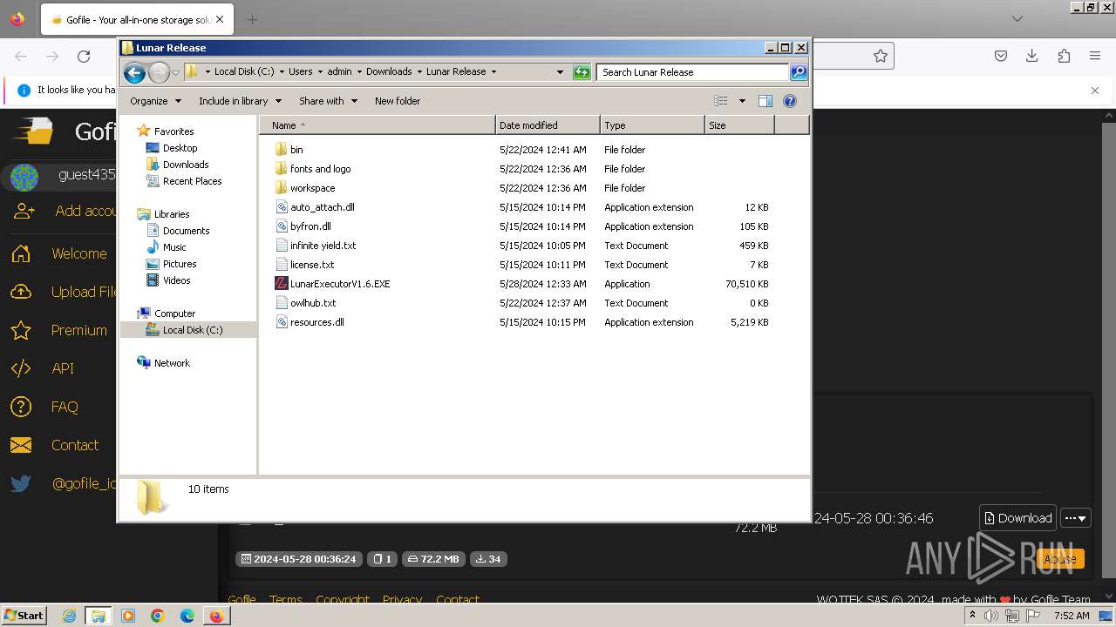
Task: Click Gofile Download button
Action: [x=1017, y=518]
